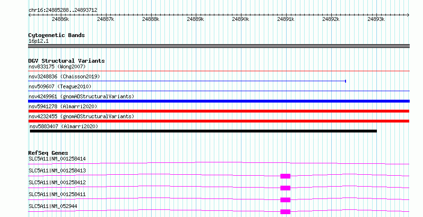The width and height of the screenshot is (423, 217).
Task: Open transcript SLC5A11|NM_052944 label
Action: coord(53,206)
